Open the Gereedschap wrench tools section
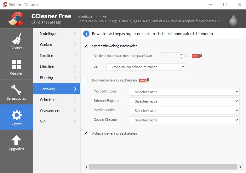 [x=16, y=92]
